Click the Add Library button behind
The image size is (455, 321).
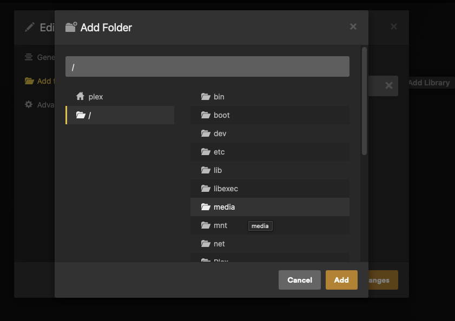tap(430, 83)
